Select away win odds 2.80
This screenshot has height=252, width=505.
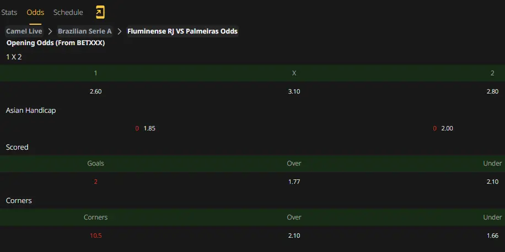[492, 91]
